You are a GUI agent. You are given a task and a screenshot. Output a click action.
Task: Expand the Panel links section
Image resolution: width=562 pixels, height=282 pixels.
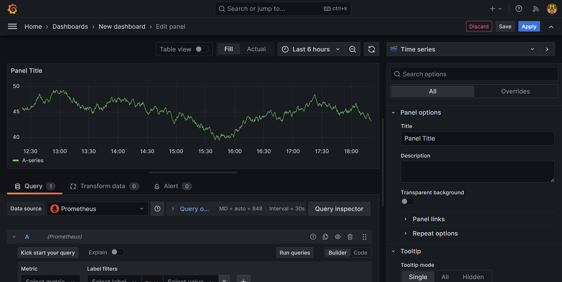click(428, 219)
